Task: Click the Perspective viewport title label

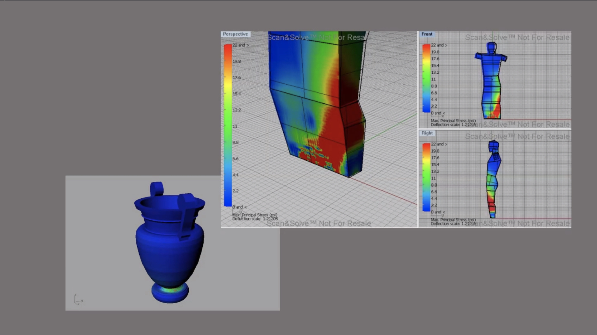Action: 235,34
